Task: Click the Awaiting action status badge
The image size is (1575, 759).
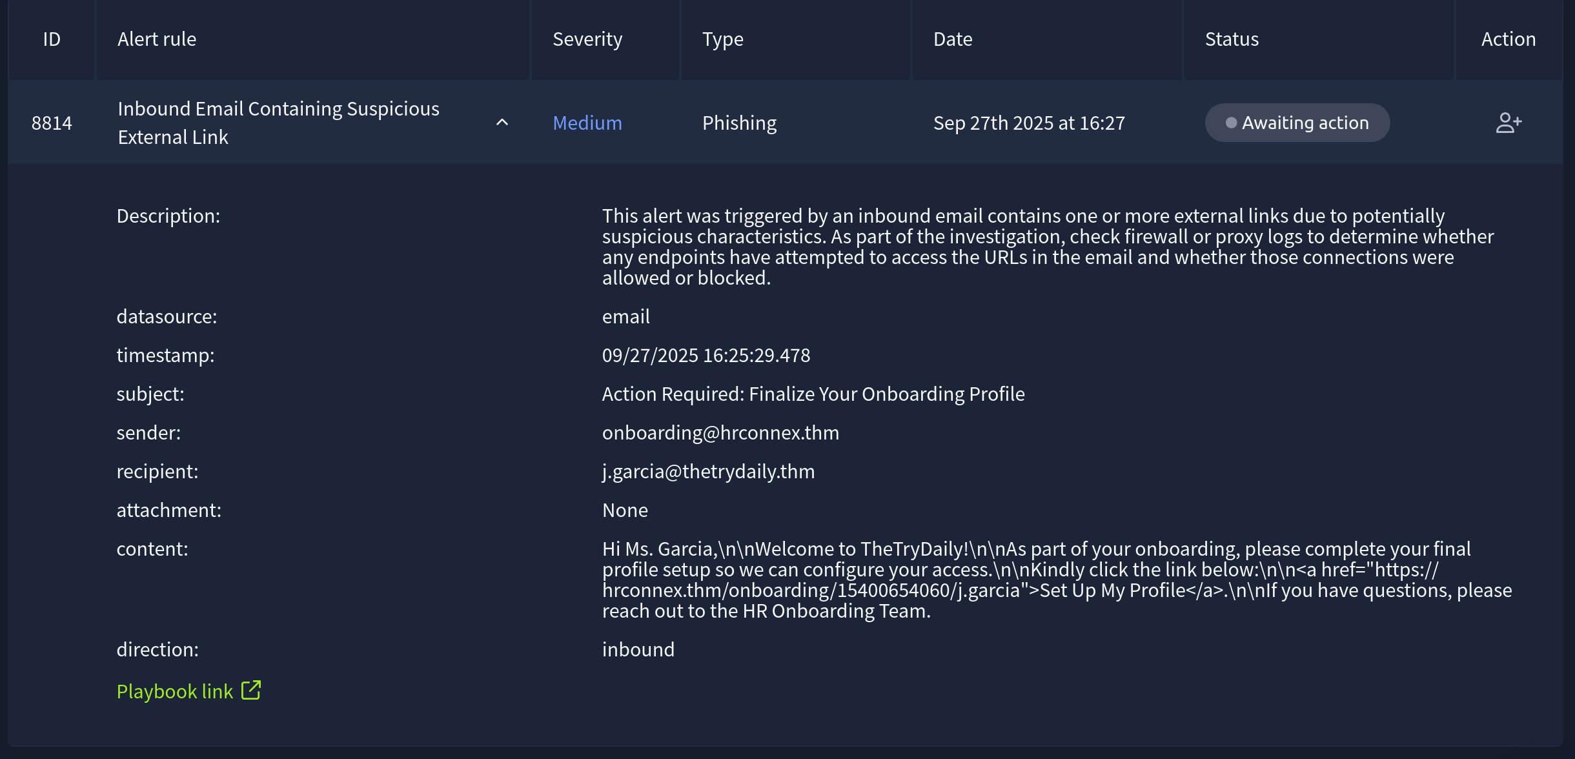Action: (x=1297, y=123)
